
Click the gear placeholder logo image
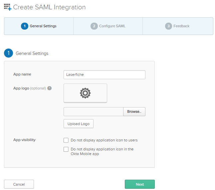click(85, 93)
